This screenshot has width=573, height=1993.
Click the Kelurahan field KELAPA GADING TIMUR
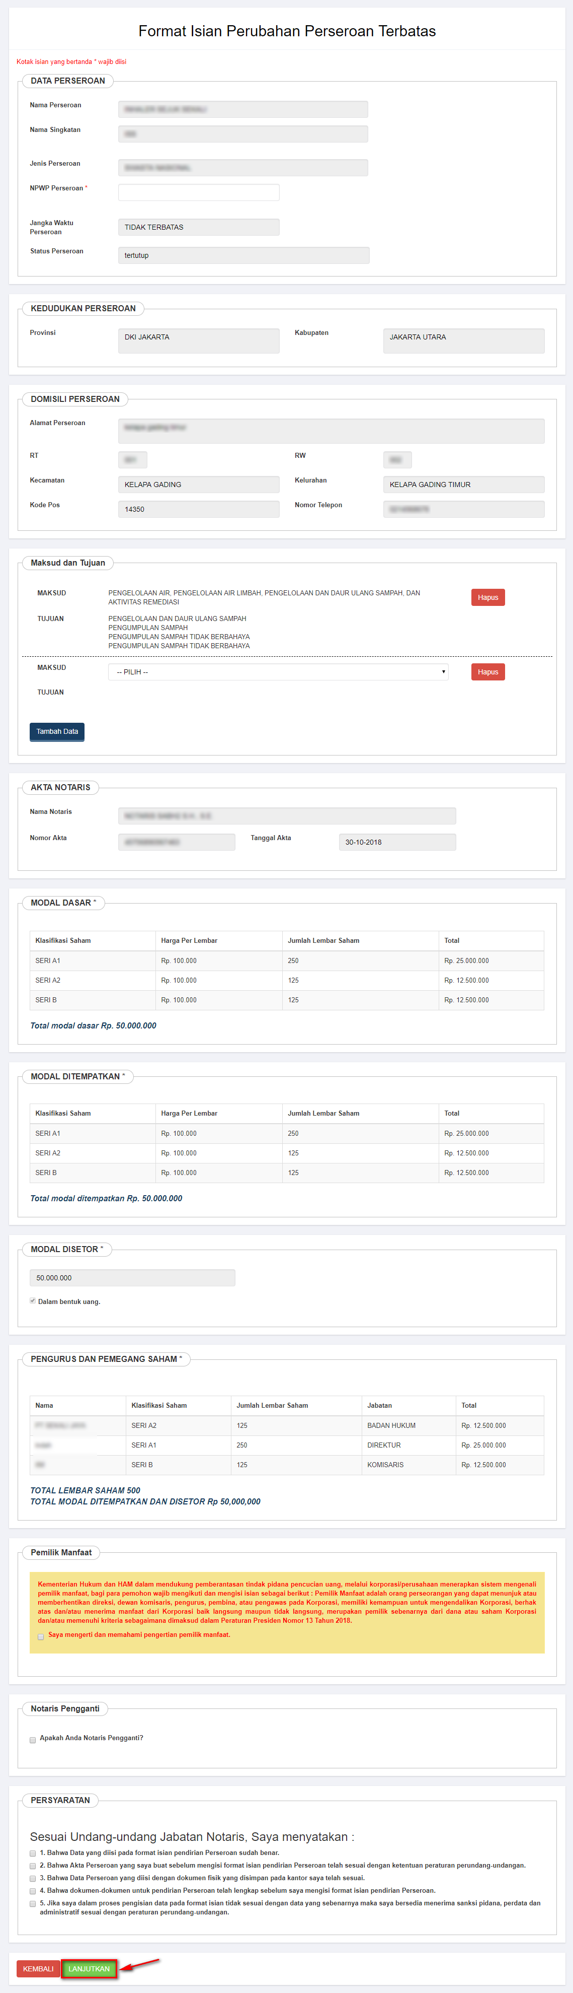(464, 485)
